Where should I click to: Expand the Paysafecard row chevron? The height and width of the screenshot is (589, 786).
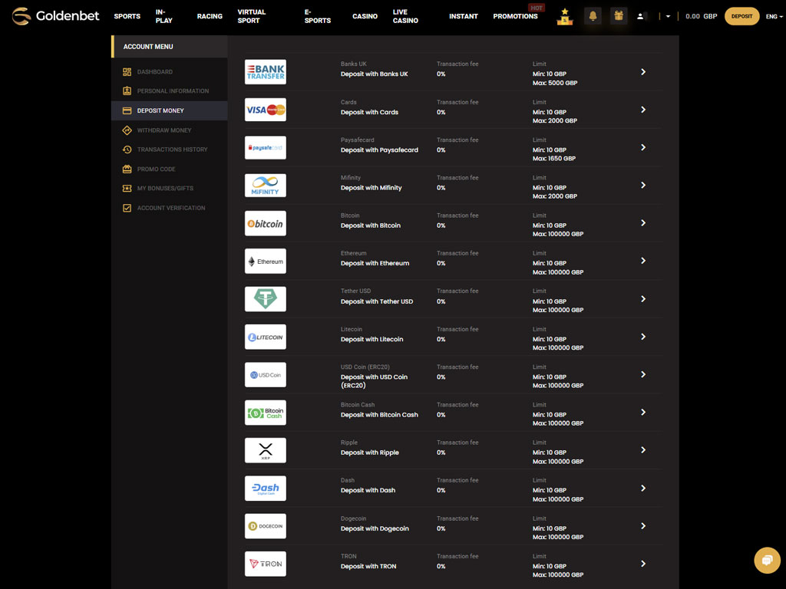[x=643, y=148]
